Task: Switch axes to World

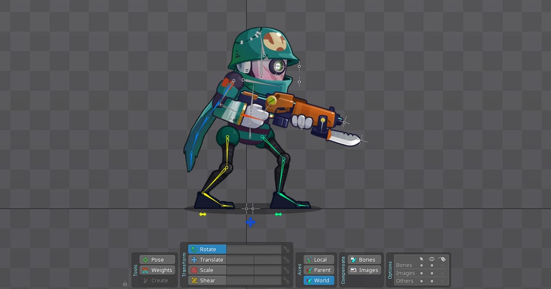Action: coord(319,281)
